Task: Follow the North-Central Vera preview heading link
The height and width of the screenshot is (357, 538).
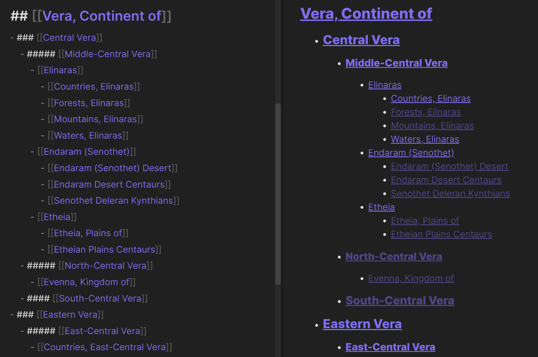Action: [x=393, y=257]
